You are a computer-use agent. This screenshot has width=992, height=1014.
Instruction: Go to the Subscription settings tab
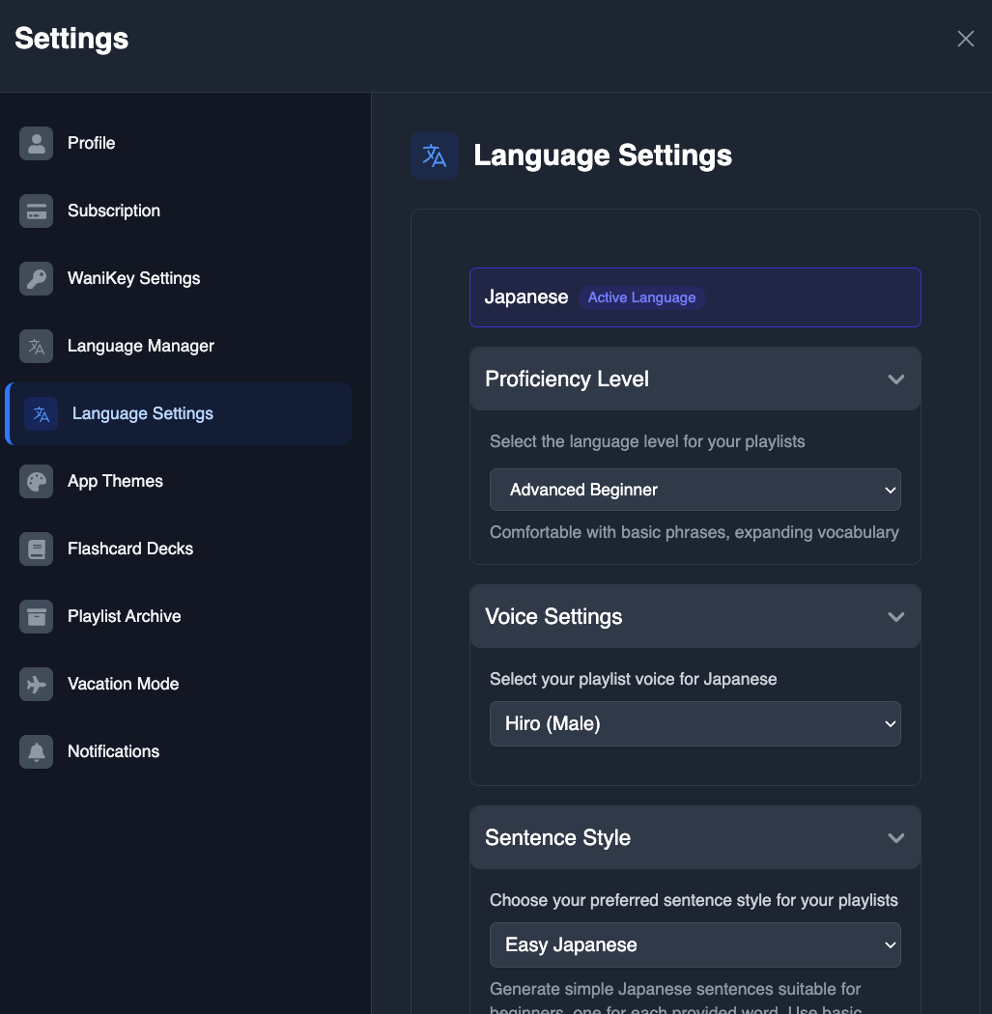[x=114, y=211]
